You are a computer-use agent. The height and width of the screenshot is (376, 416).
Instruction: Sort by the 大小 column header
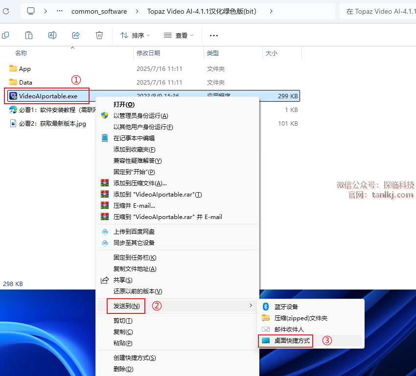click(x=272, y=53)
